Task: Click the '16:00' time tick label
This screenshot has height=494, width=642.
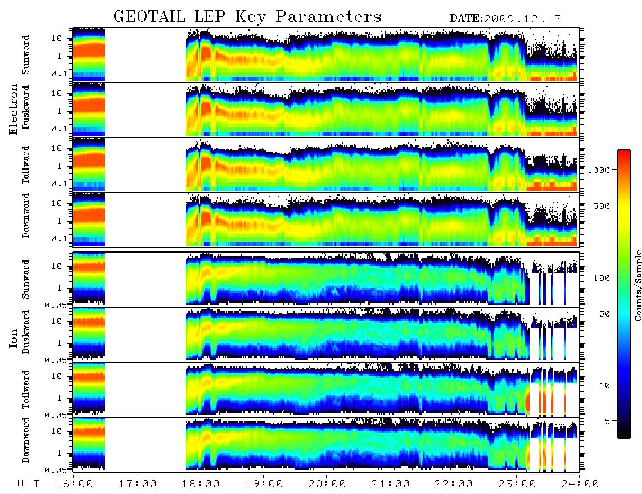Action: (x=75, y=484)
